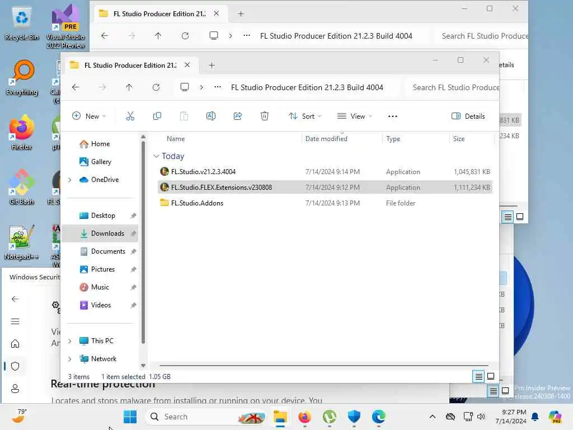Collapse the Today group
This screenshot has width=573, height=430.
click(156, 156)
